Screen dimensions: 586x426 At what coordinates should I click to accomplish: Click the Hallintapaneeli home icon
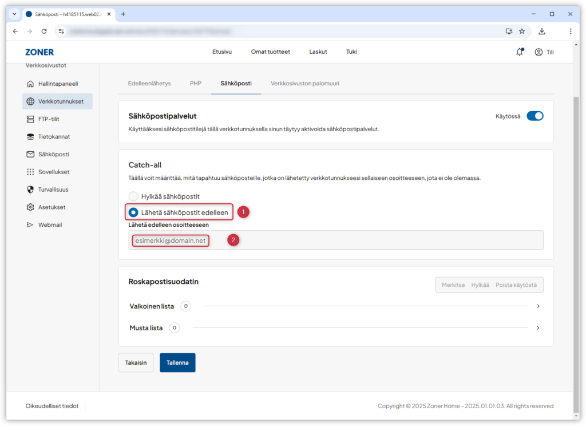(x=31, y=84)
